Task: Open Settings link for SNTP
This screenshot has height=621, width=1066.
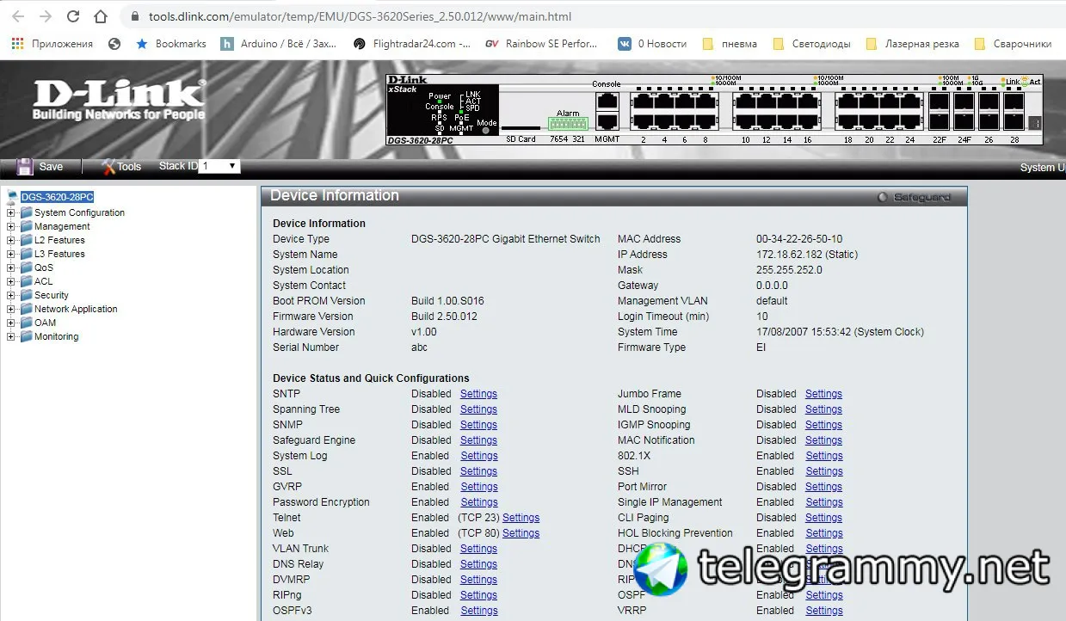Action: pyautogui.click(x=478, y=394)
